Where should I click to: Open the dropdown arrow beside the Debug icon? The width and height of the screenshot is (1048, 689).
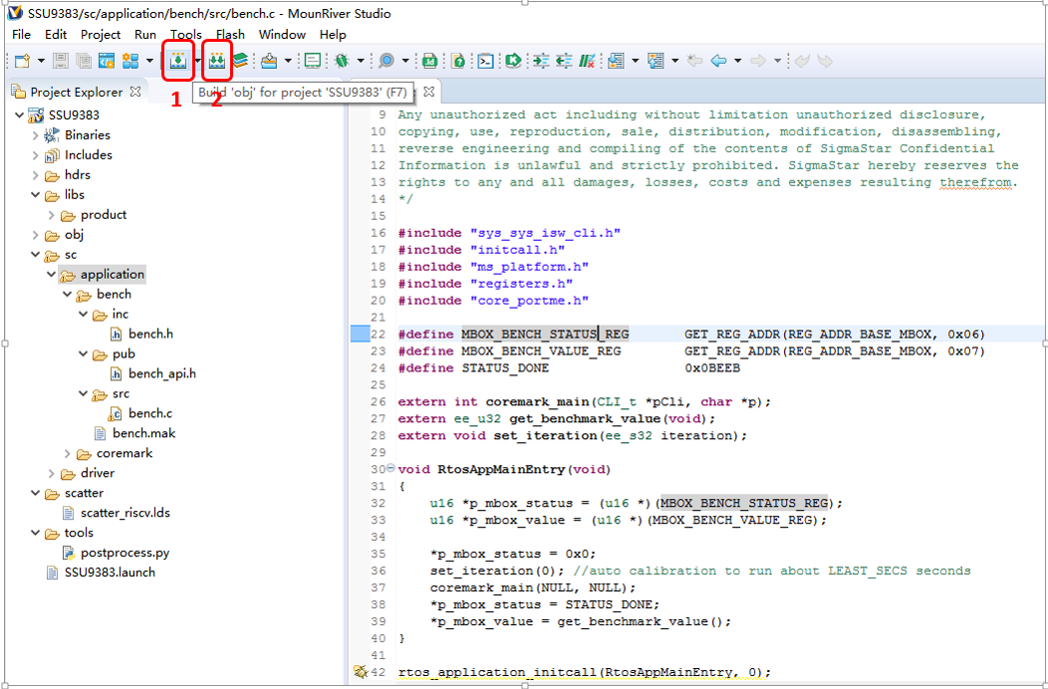click(361, 61)
